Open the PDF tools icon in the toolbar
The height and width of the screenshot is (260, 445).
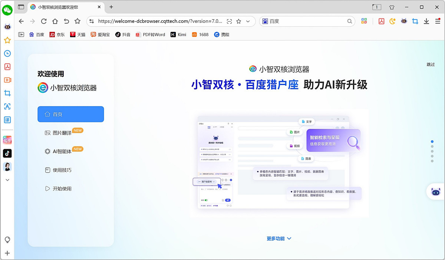381,22
